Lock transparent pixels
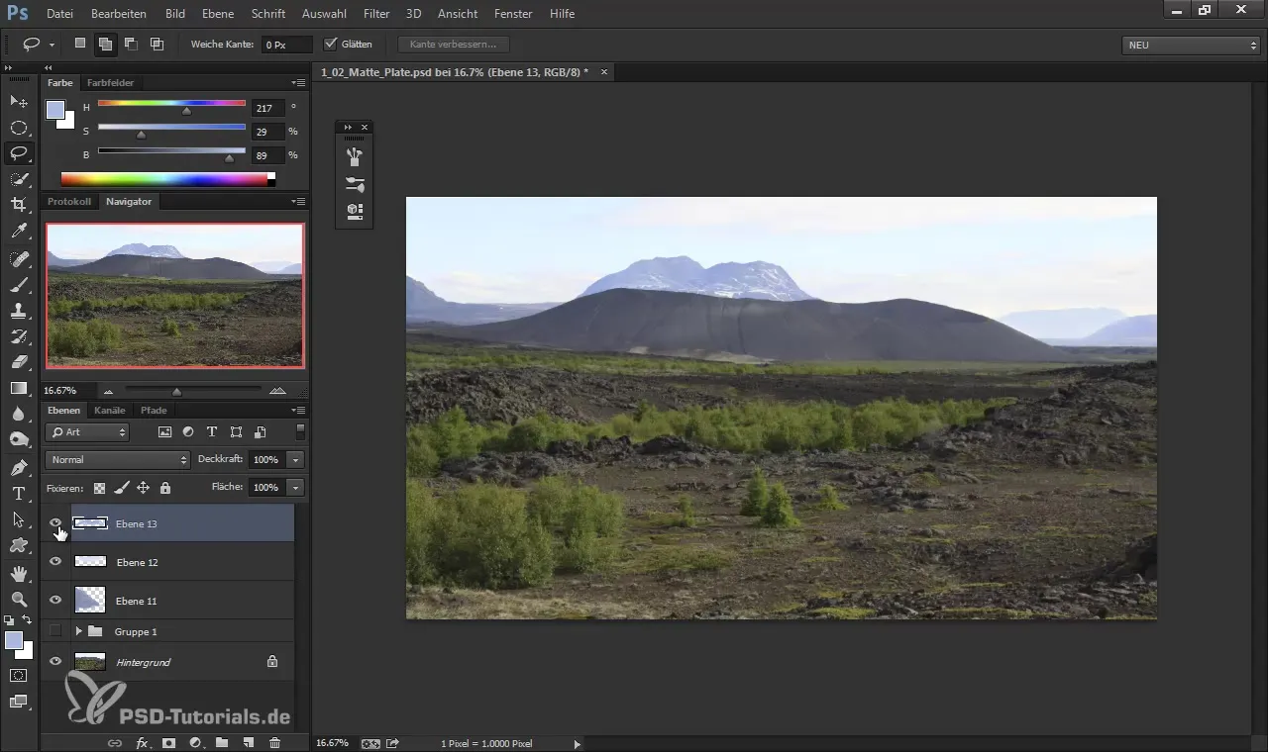Screen dimensions: 1268x752 pos(99,488)
